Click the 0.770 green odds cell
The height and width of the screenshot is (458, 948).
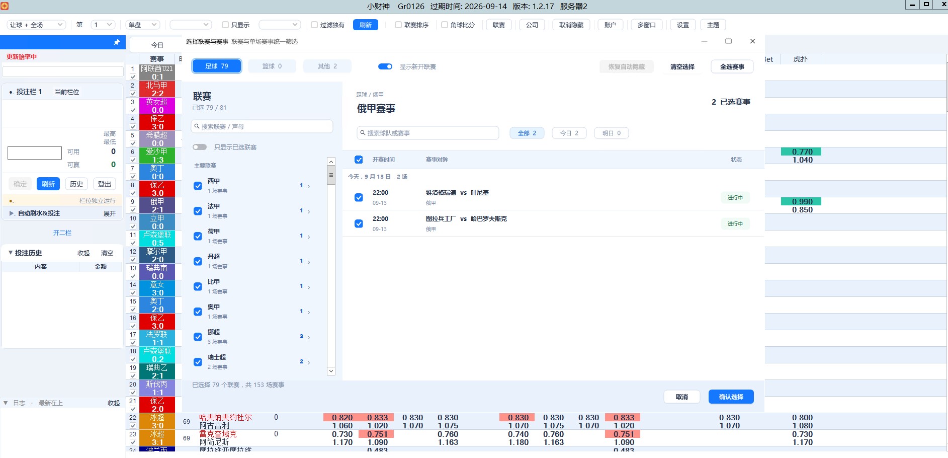(x=801, y=151)
